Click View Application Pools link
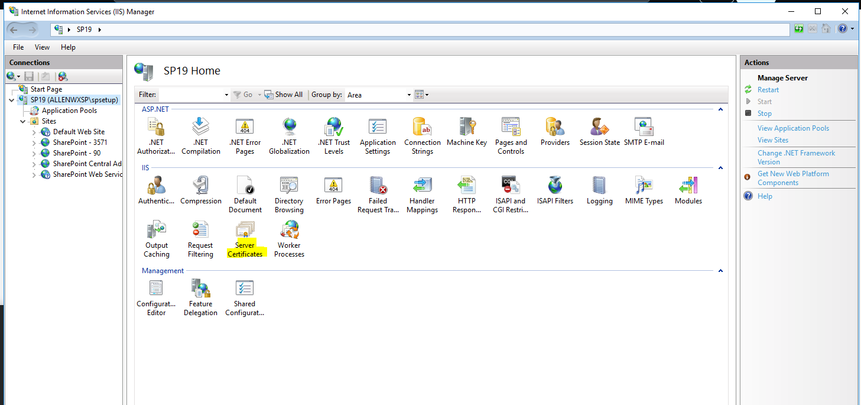Viewport: 861px width, 405px height. coord(793,128)
